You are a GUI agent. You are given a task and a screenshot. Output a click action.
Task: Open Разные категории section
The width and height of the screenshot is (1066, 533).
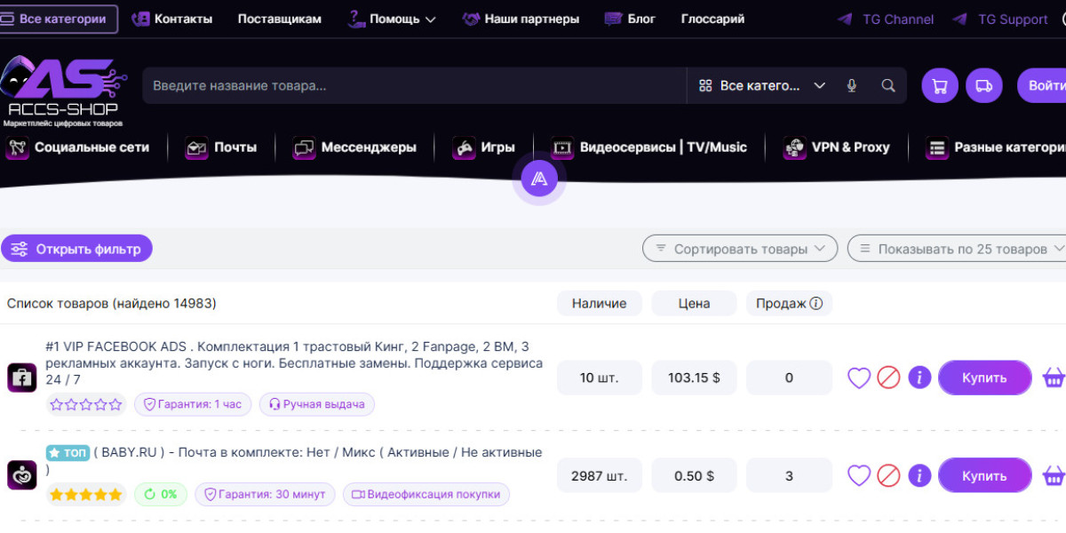click(x=995, y=147)
